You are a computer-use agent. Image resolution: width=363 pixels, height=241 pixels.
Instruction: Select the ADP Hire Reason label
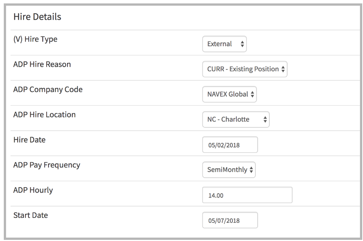[42, 64]
